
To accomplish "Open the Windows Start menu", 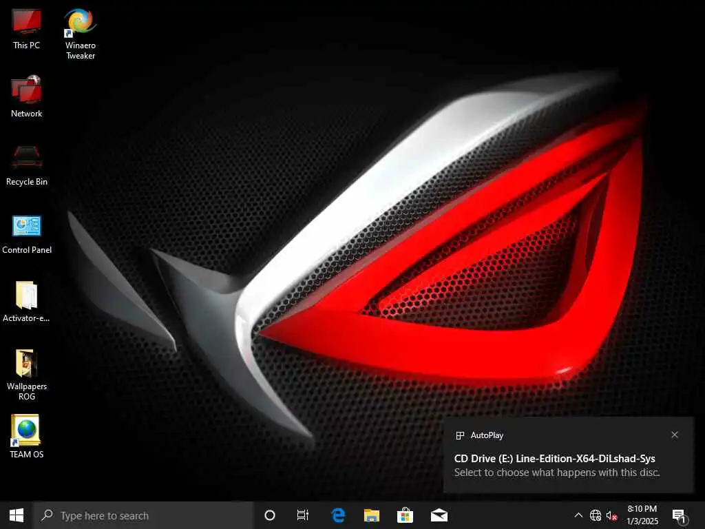I will [x=17, y=515].
